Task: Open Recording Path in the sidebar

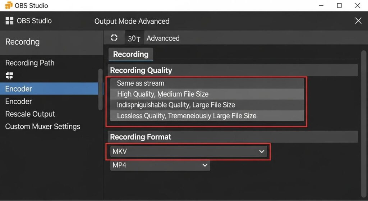Action: (30, 63)
